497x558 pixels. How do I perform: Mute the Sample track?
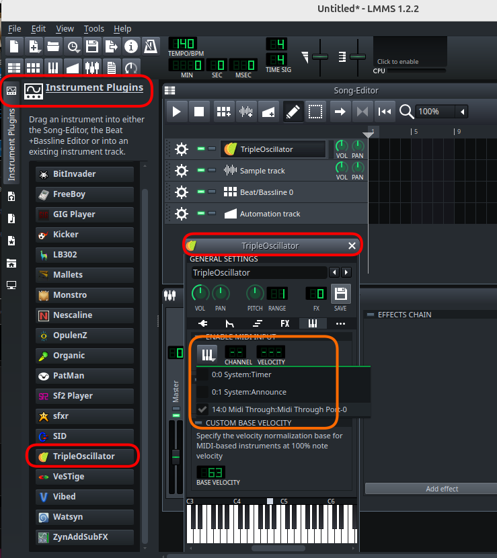coord(201,171)
